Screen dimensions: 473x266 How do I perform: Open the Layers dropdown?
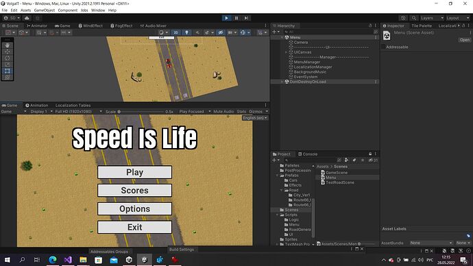432,18
